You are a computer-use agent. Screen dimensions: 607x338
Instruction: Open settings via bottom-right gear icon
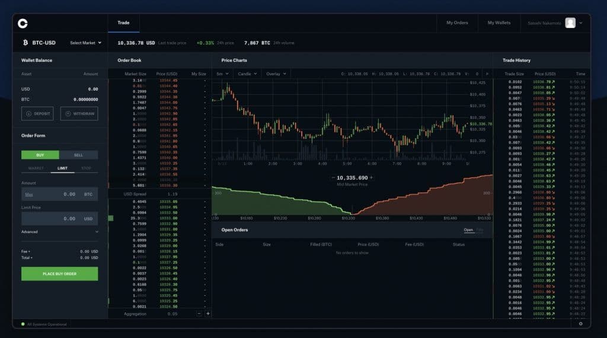click(580, 324)
